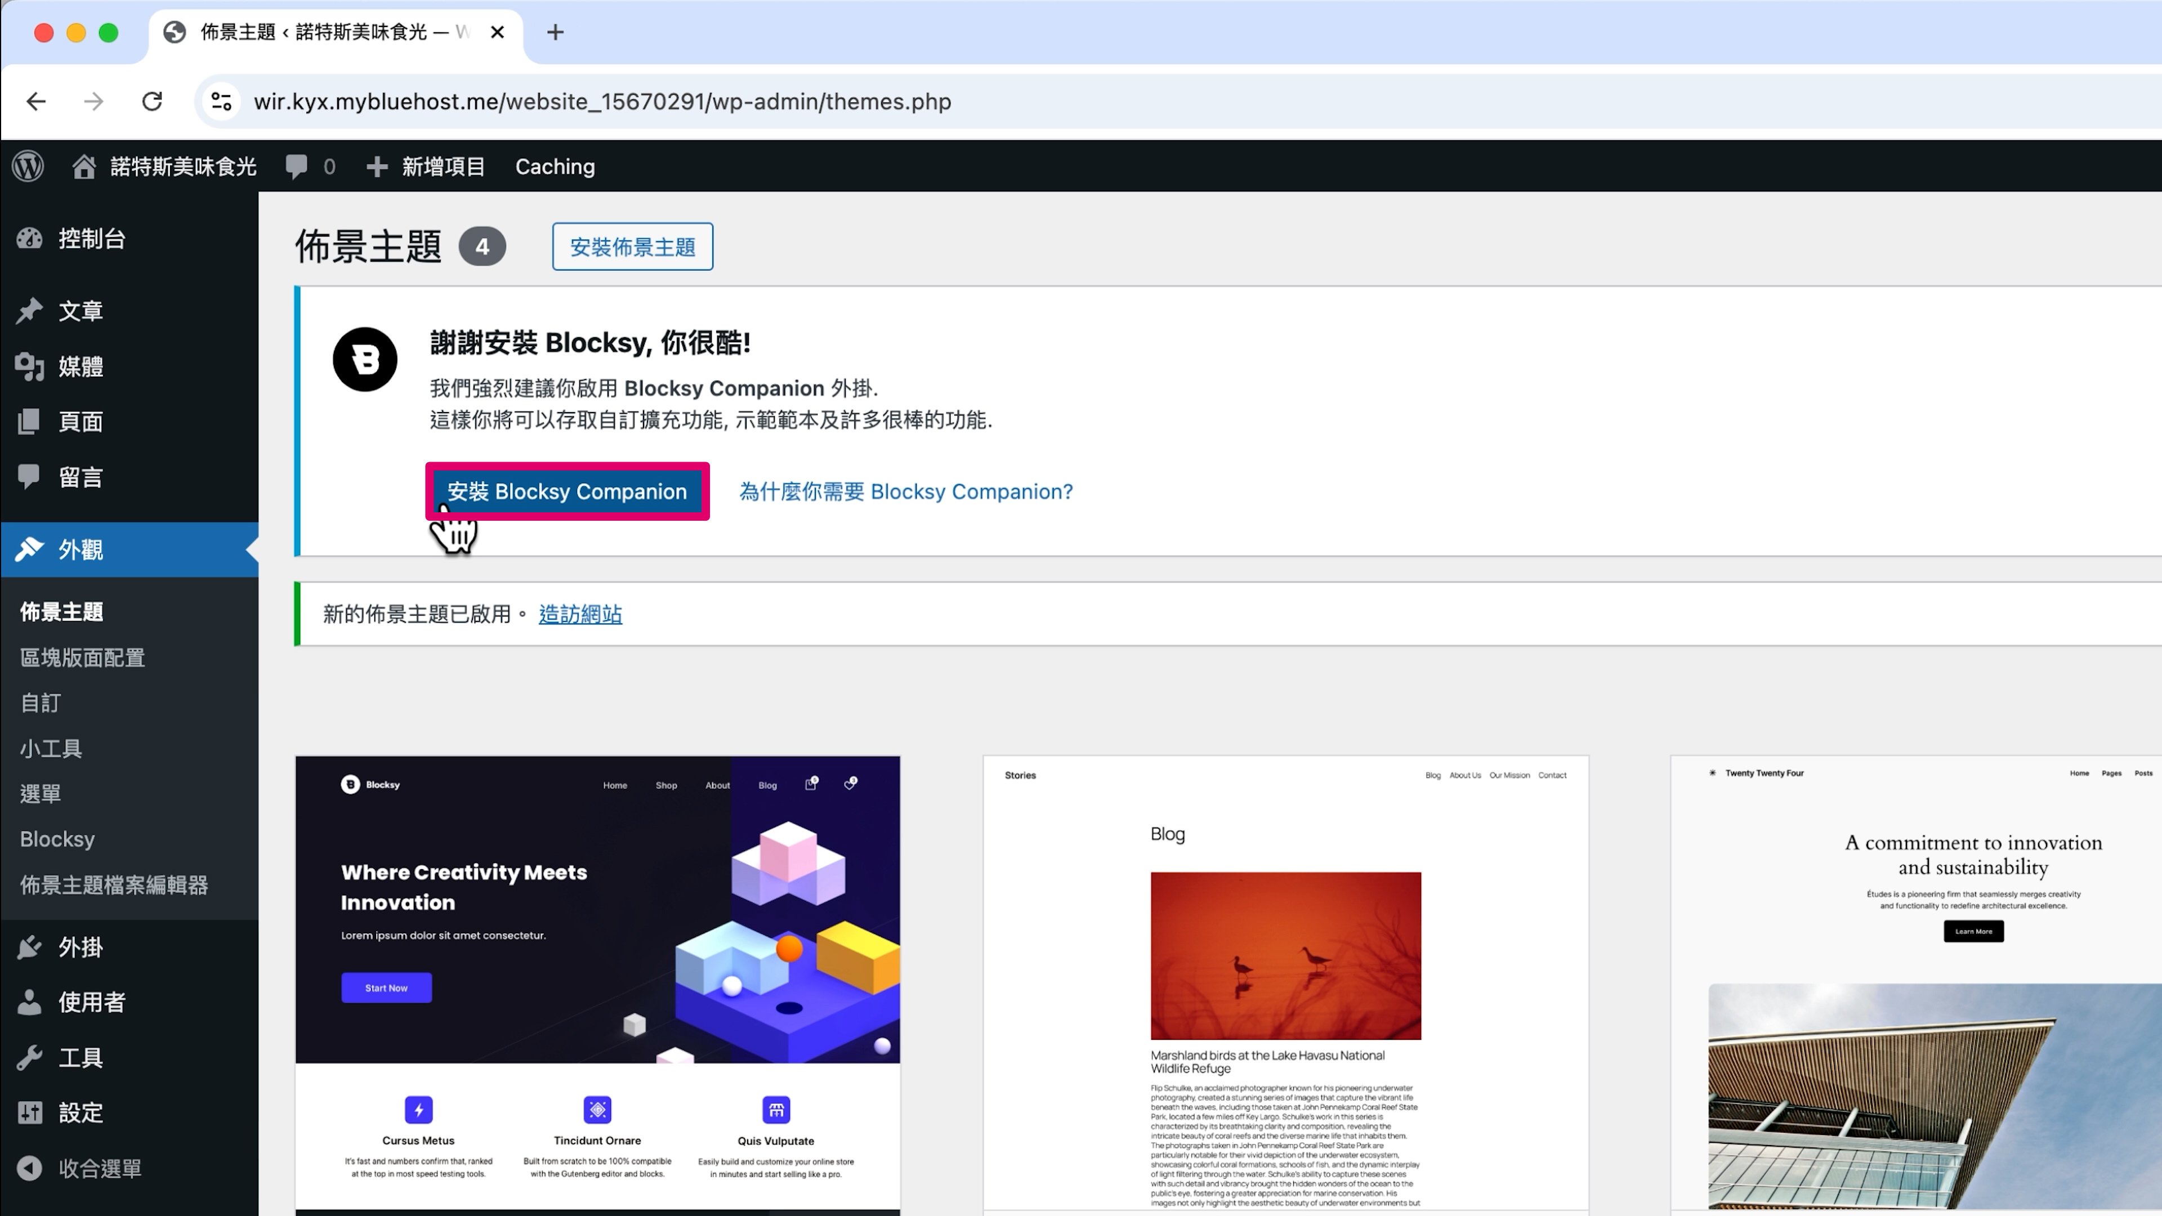This screenshot has height=1216, width=2162.
Task: Select 區塊版面配置 submenu item
Action: [x=83, y=657]
